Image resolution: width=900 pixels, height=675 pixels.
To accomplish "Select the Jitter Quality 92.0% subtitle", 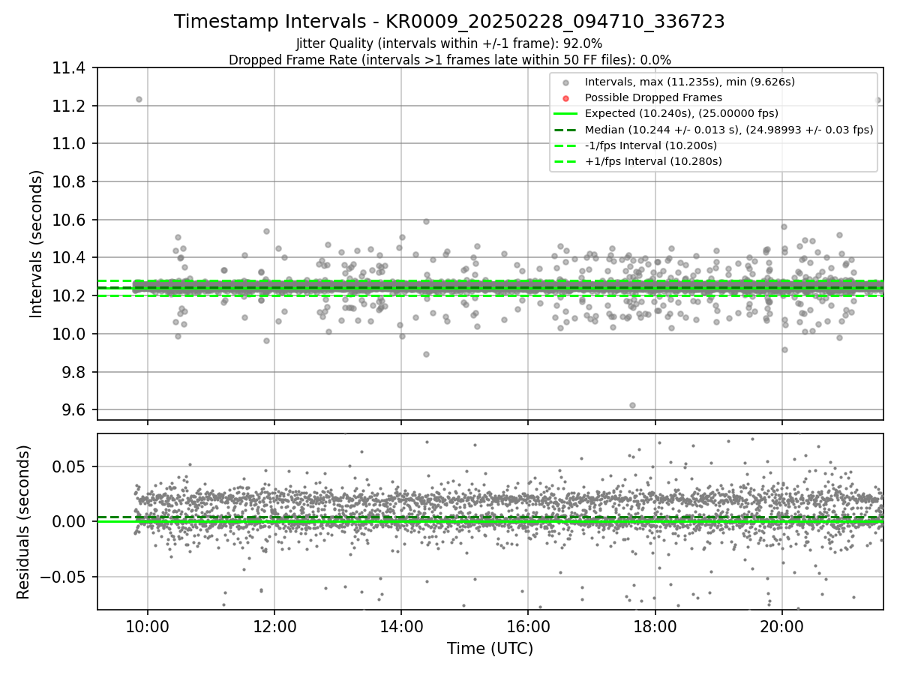I will [x=449, y=43].
